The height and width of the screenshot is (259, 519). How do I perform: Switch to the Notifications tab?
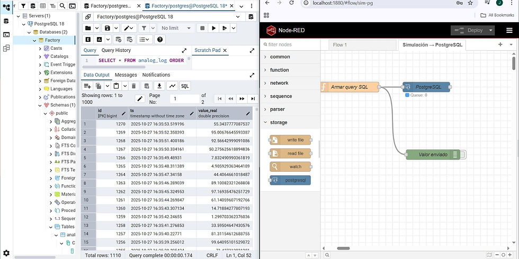[x=156, y=75]
